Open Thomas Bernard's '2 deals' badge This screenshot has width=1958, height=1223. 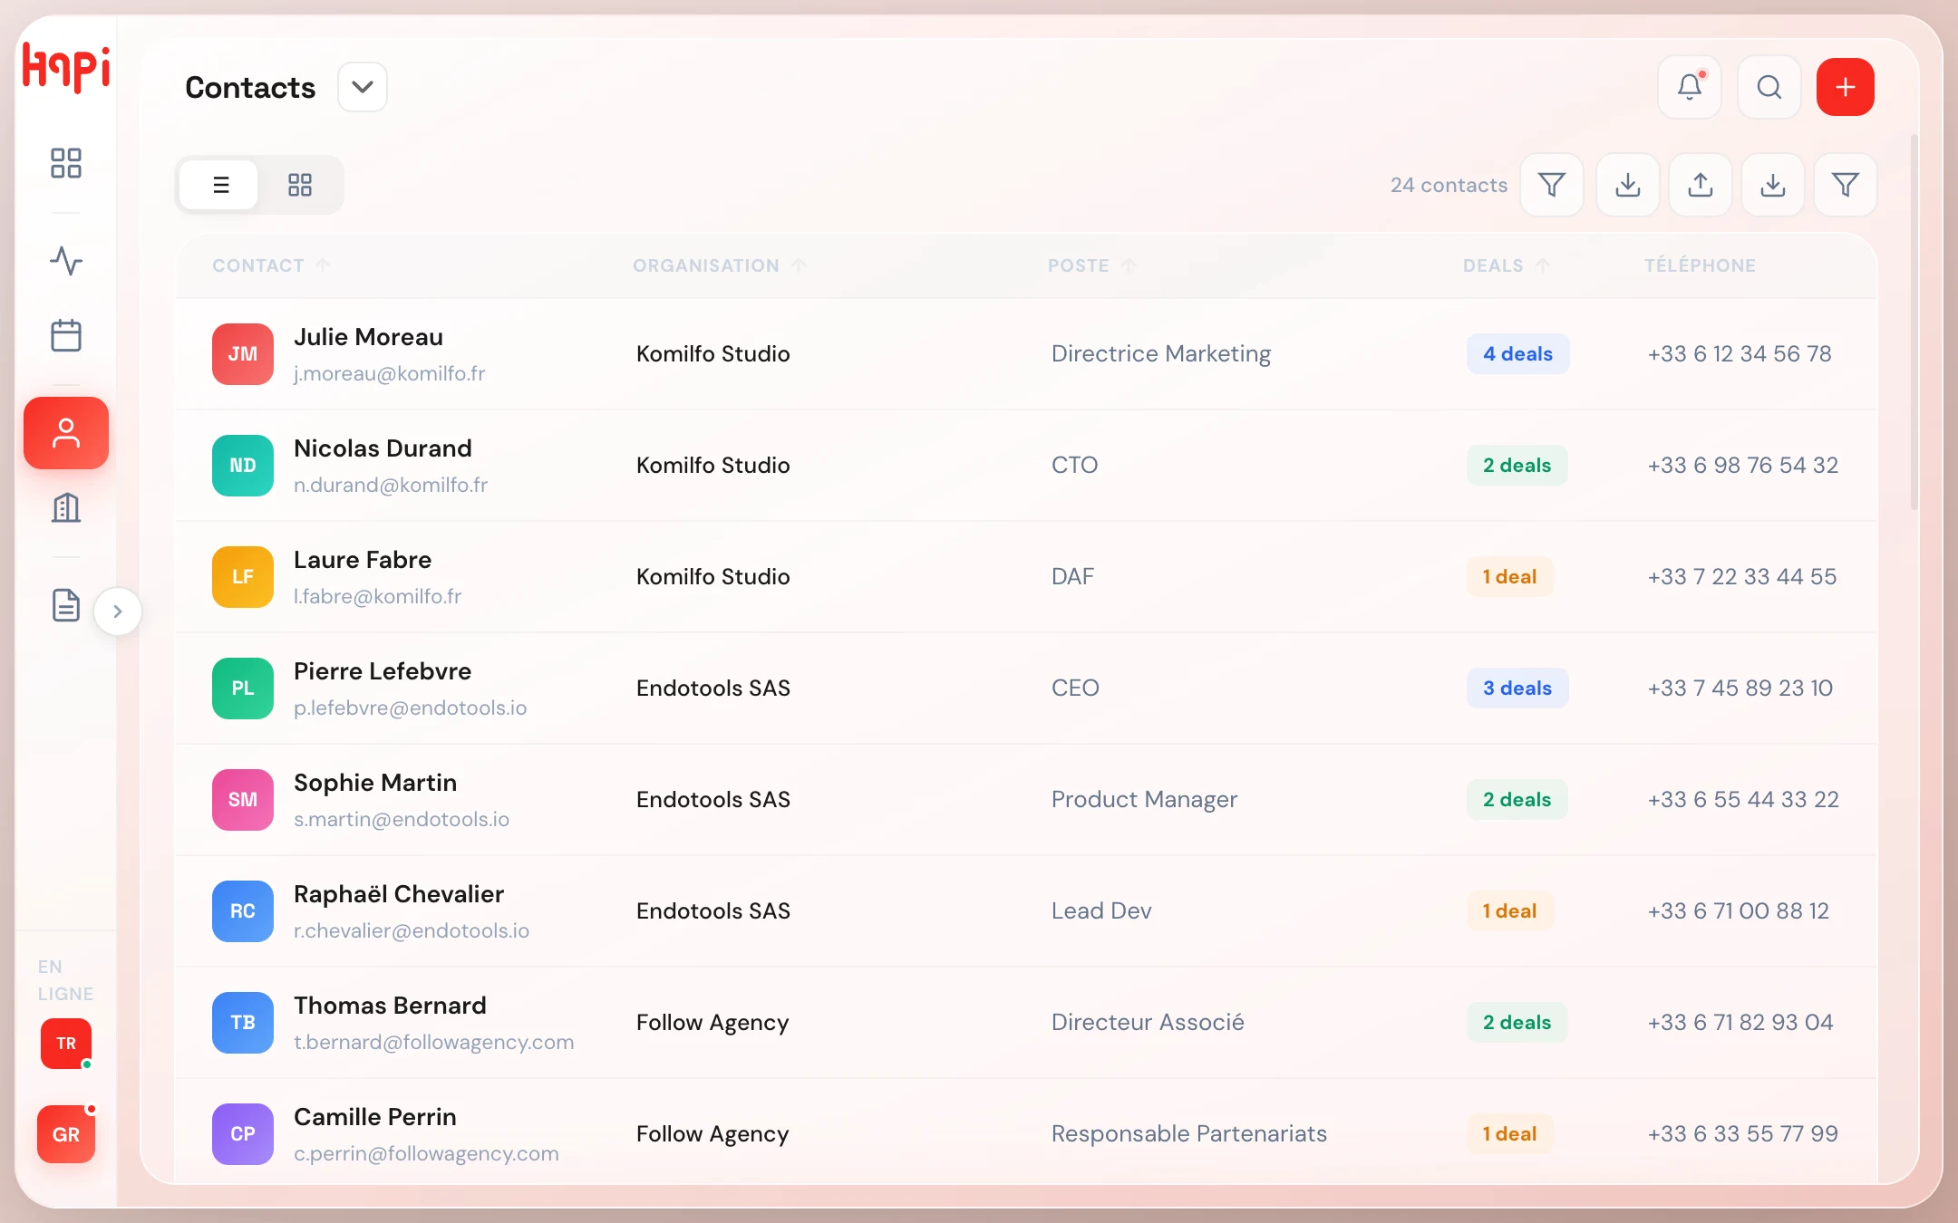pos(1517,1023)
